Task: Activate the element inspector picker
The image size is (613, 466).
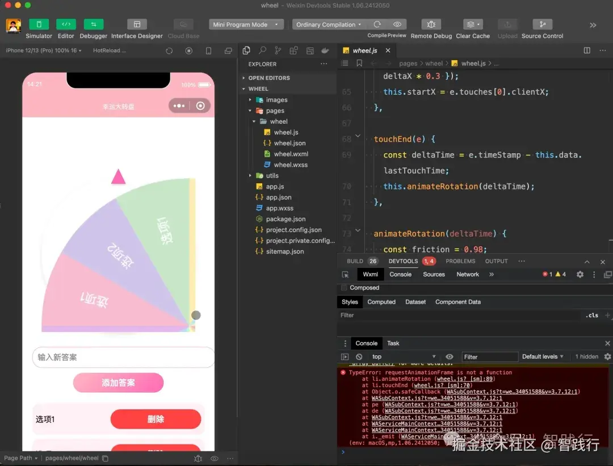Action: point(345,275)
